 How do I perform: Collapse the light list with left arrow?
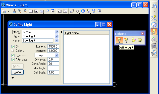pyautogui.click(x=61, y=32)
